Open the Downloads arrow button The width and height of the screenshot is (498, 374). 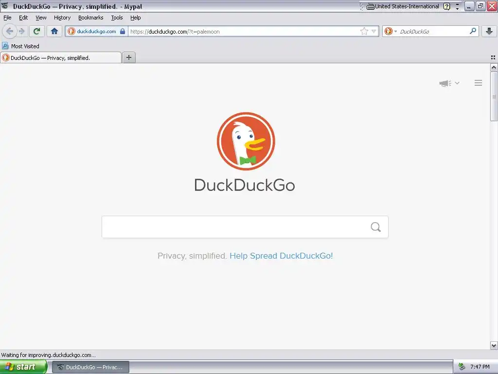[489, 31]
